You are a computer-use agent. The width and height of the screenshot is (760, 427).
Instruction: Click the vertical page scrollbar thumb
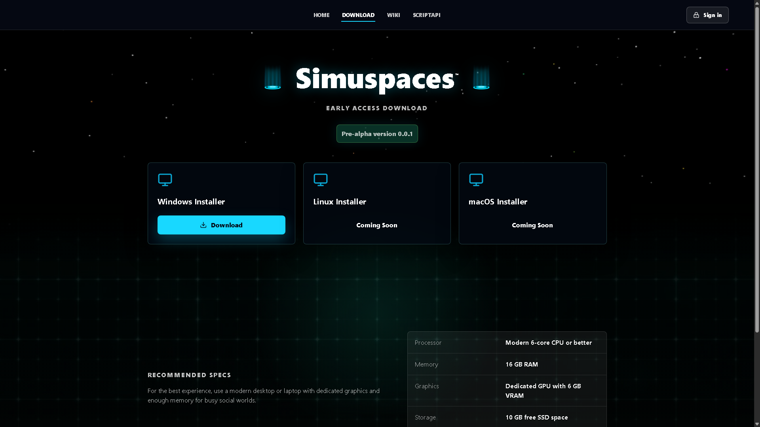(x=757, y=169)
